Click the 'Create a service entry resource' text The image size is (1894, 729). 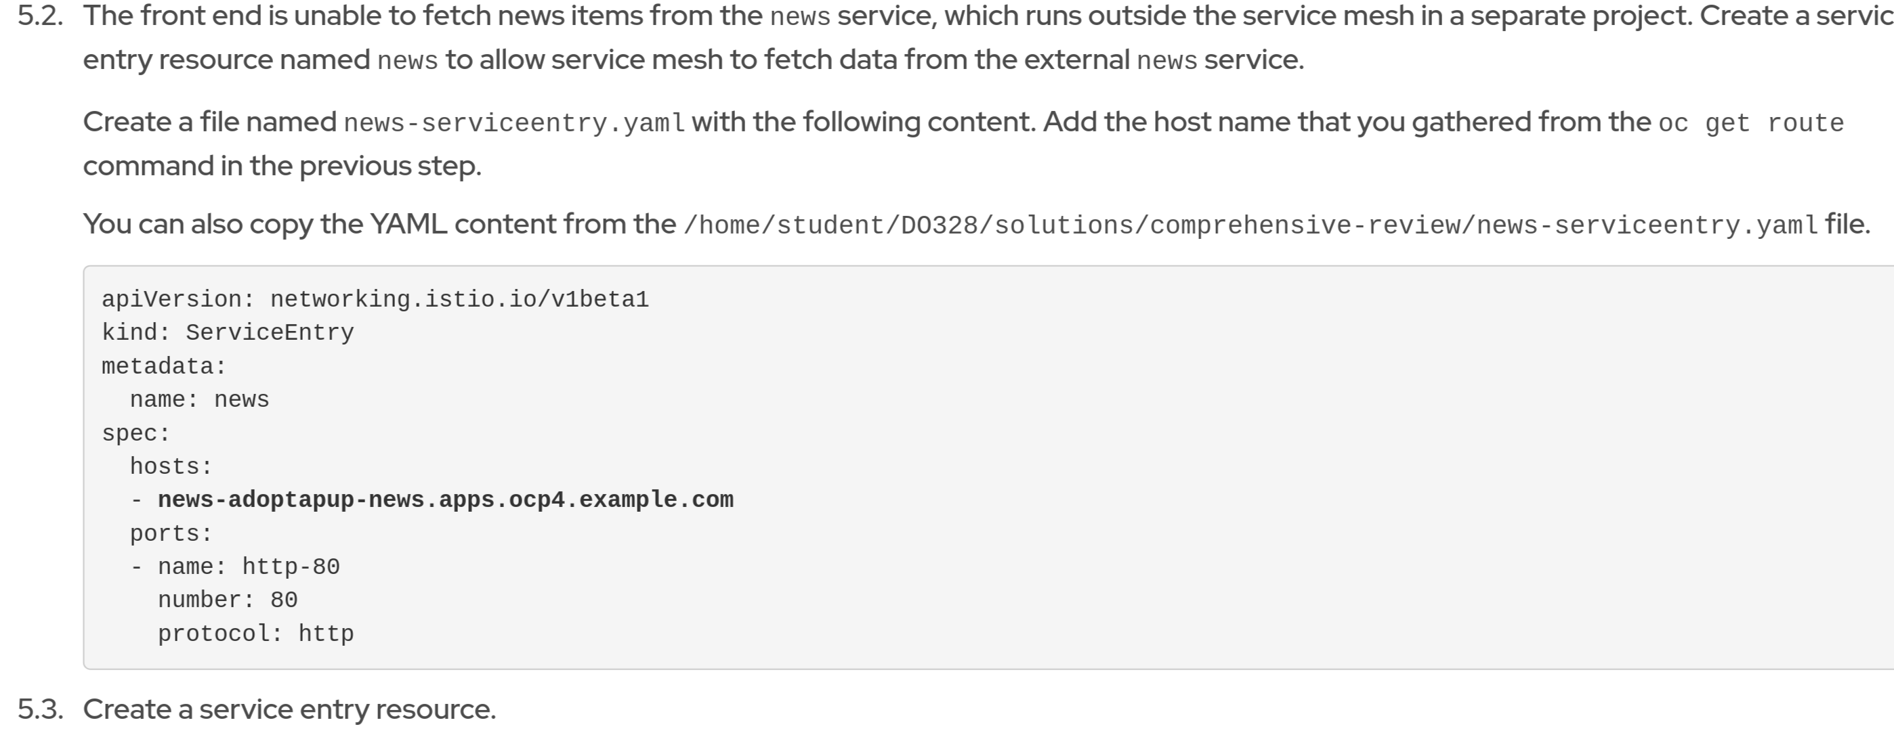tap(289, 709)
